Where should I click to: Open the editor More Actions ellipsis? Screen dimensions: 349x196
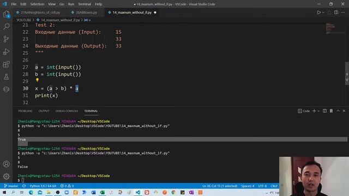[x=343, y=13]
